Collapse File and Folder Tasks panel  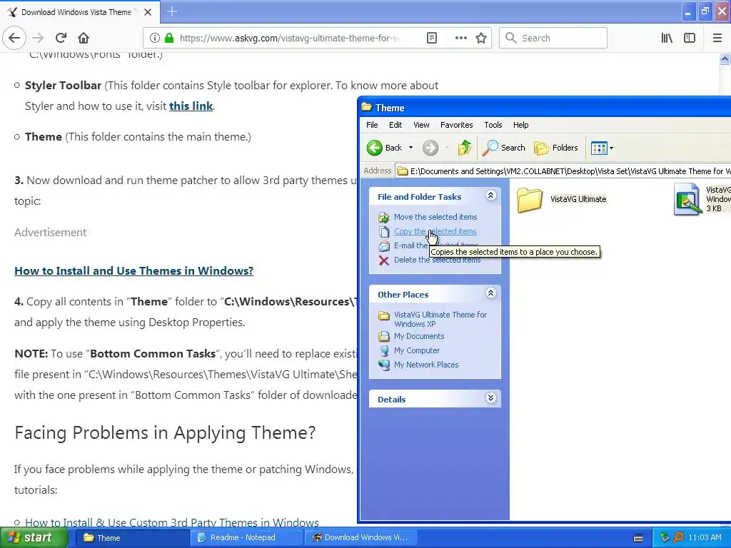[490, 196]
